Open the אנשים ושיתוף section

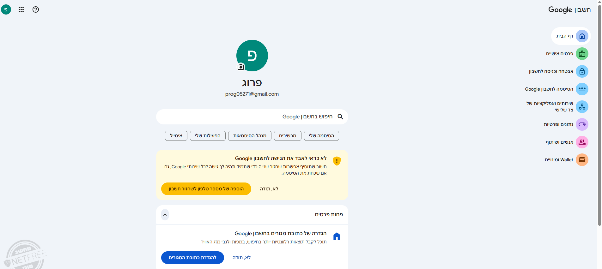[x=567, y=142]
